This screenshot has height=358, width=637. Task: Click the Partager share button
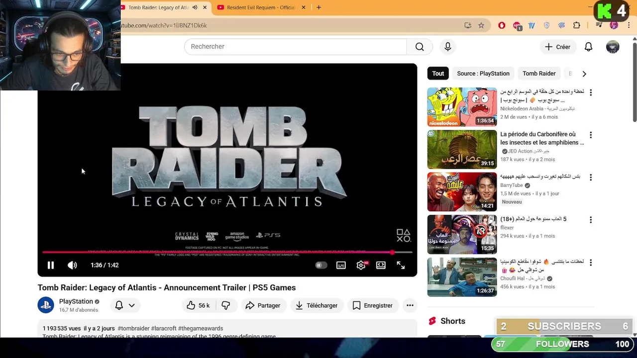[263, 306]
